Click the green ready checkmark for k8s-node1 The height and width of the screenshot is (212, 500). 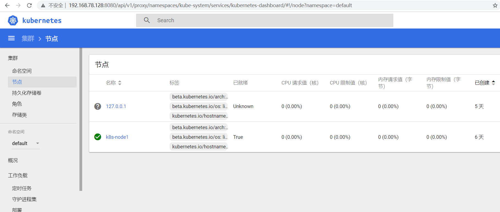click(98, 137)
